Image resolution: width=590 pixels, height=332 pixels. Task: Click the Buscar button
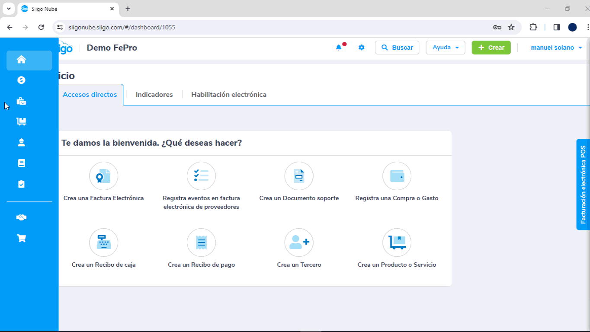click(x=397, y=48)
